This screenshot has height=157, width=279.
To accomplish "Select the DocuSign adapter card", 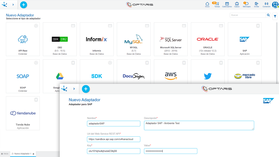I will [134, 71].
